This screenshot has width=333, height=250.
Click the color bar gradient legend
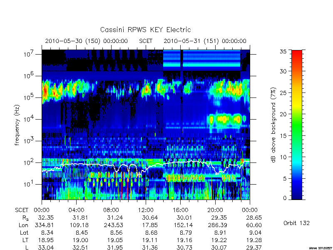297,125
